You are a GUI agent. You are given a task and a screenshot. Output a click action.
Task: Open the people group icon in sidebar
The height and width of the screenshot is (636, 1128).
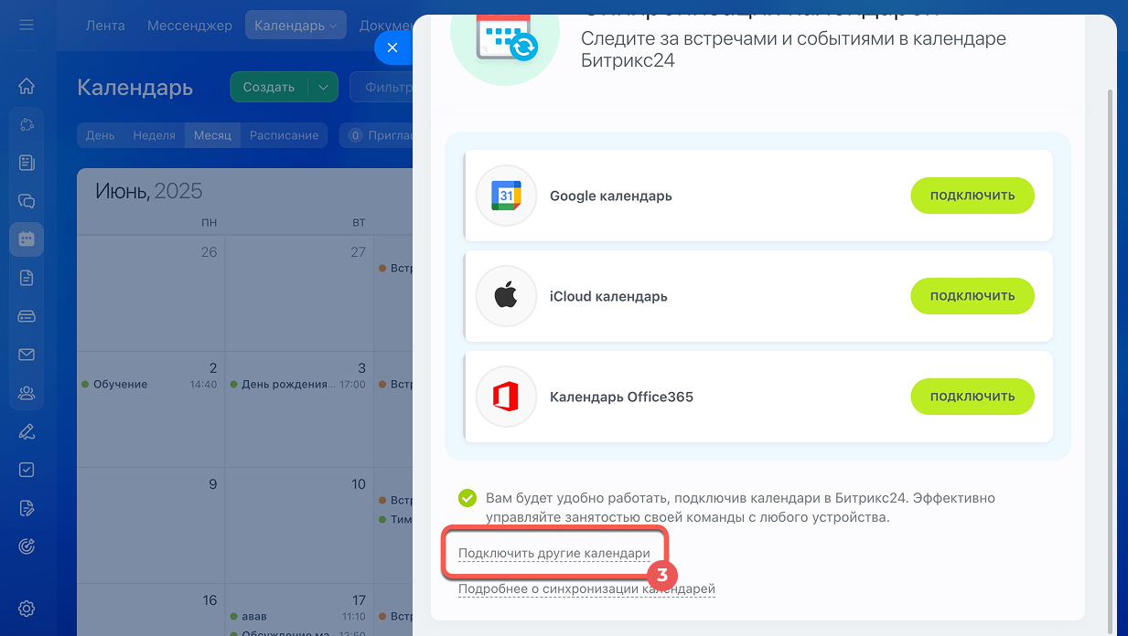pos(27,393)
